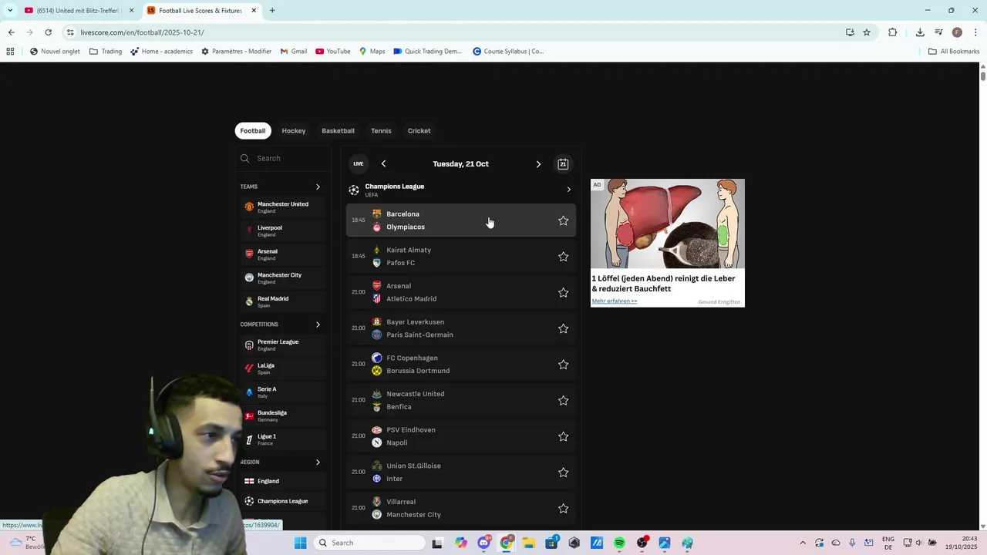Open the Trading bookmarks folder
This screenshot has width=987, height=555.
(106, 52)
